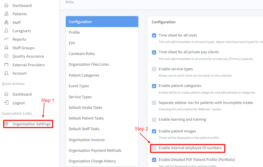Click the Logout icon in Quick Actions
This screenshot has height=167, width=263.
(x=6, y=103)
